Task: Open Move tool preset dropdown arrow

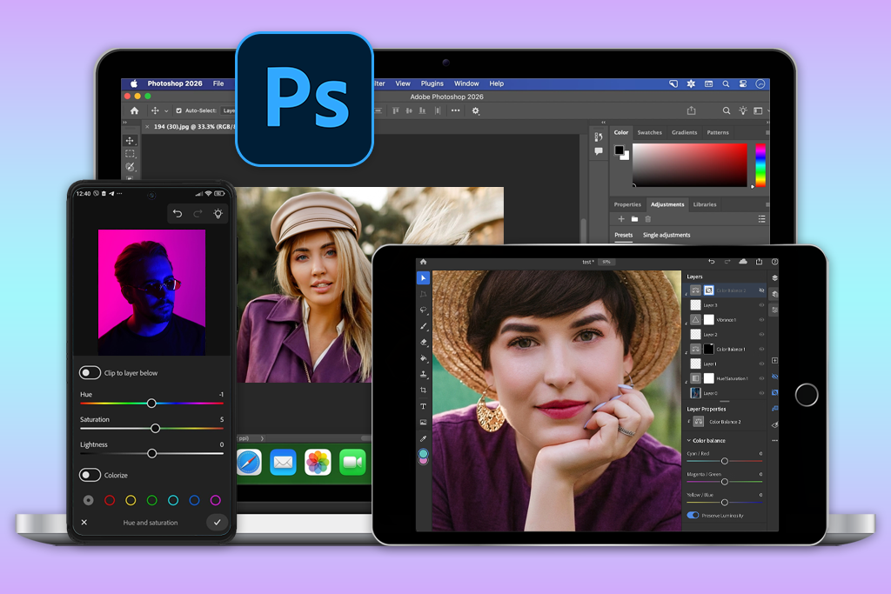Action: pos(166,110)
